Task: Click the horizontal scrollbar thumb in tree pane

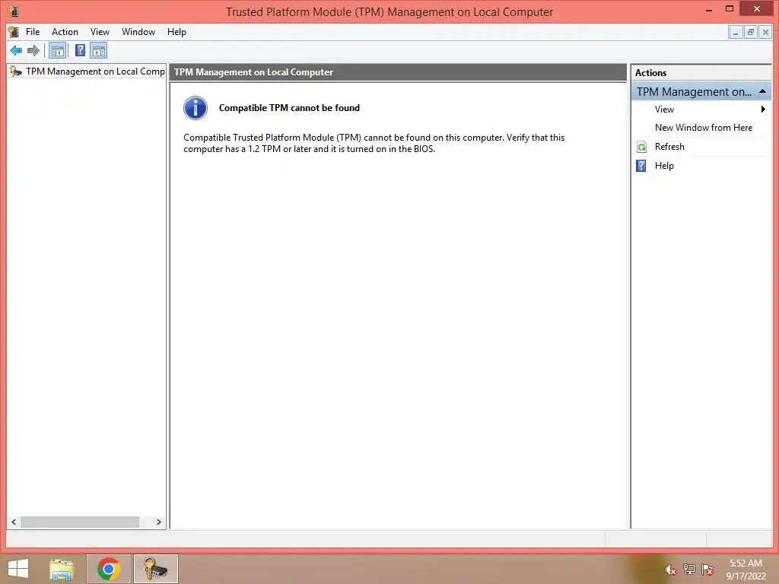Action: pos(80,522)
